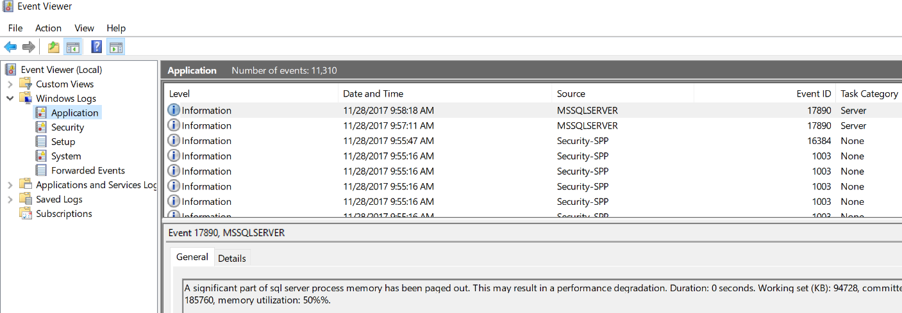Toggle the Show/Hide Console Tree icon
Screen dimensions: 902x313
[73, 47]
